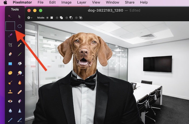The height and width of the screenshot is (124, 189).
Task: Select the Eraser tool
Action: [10, 54]
